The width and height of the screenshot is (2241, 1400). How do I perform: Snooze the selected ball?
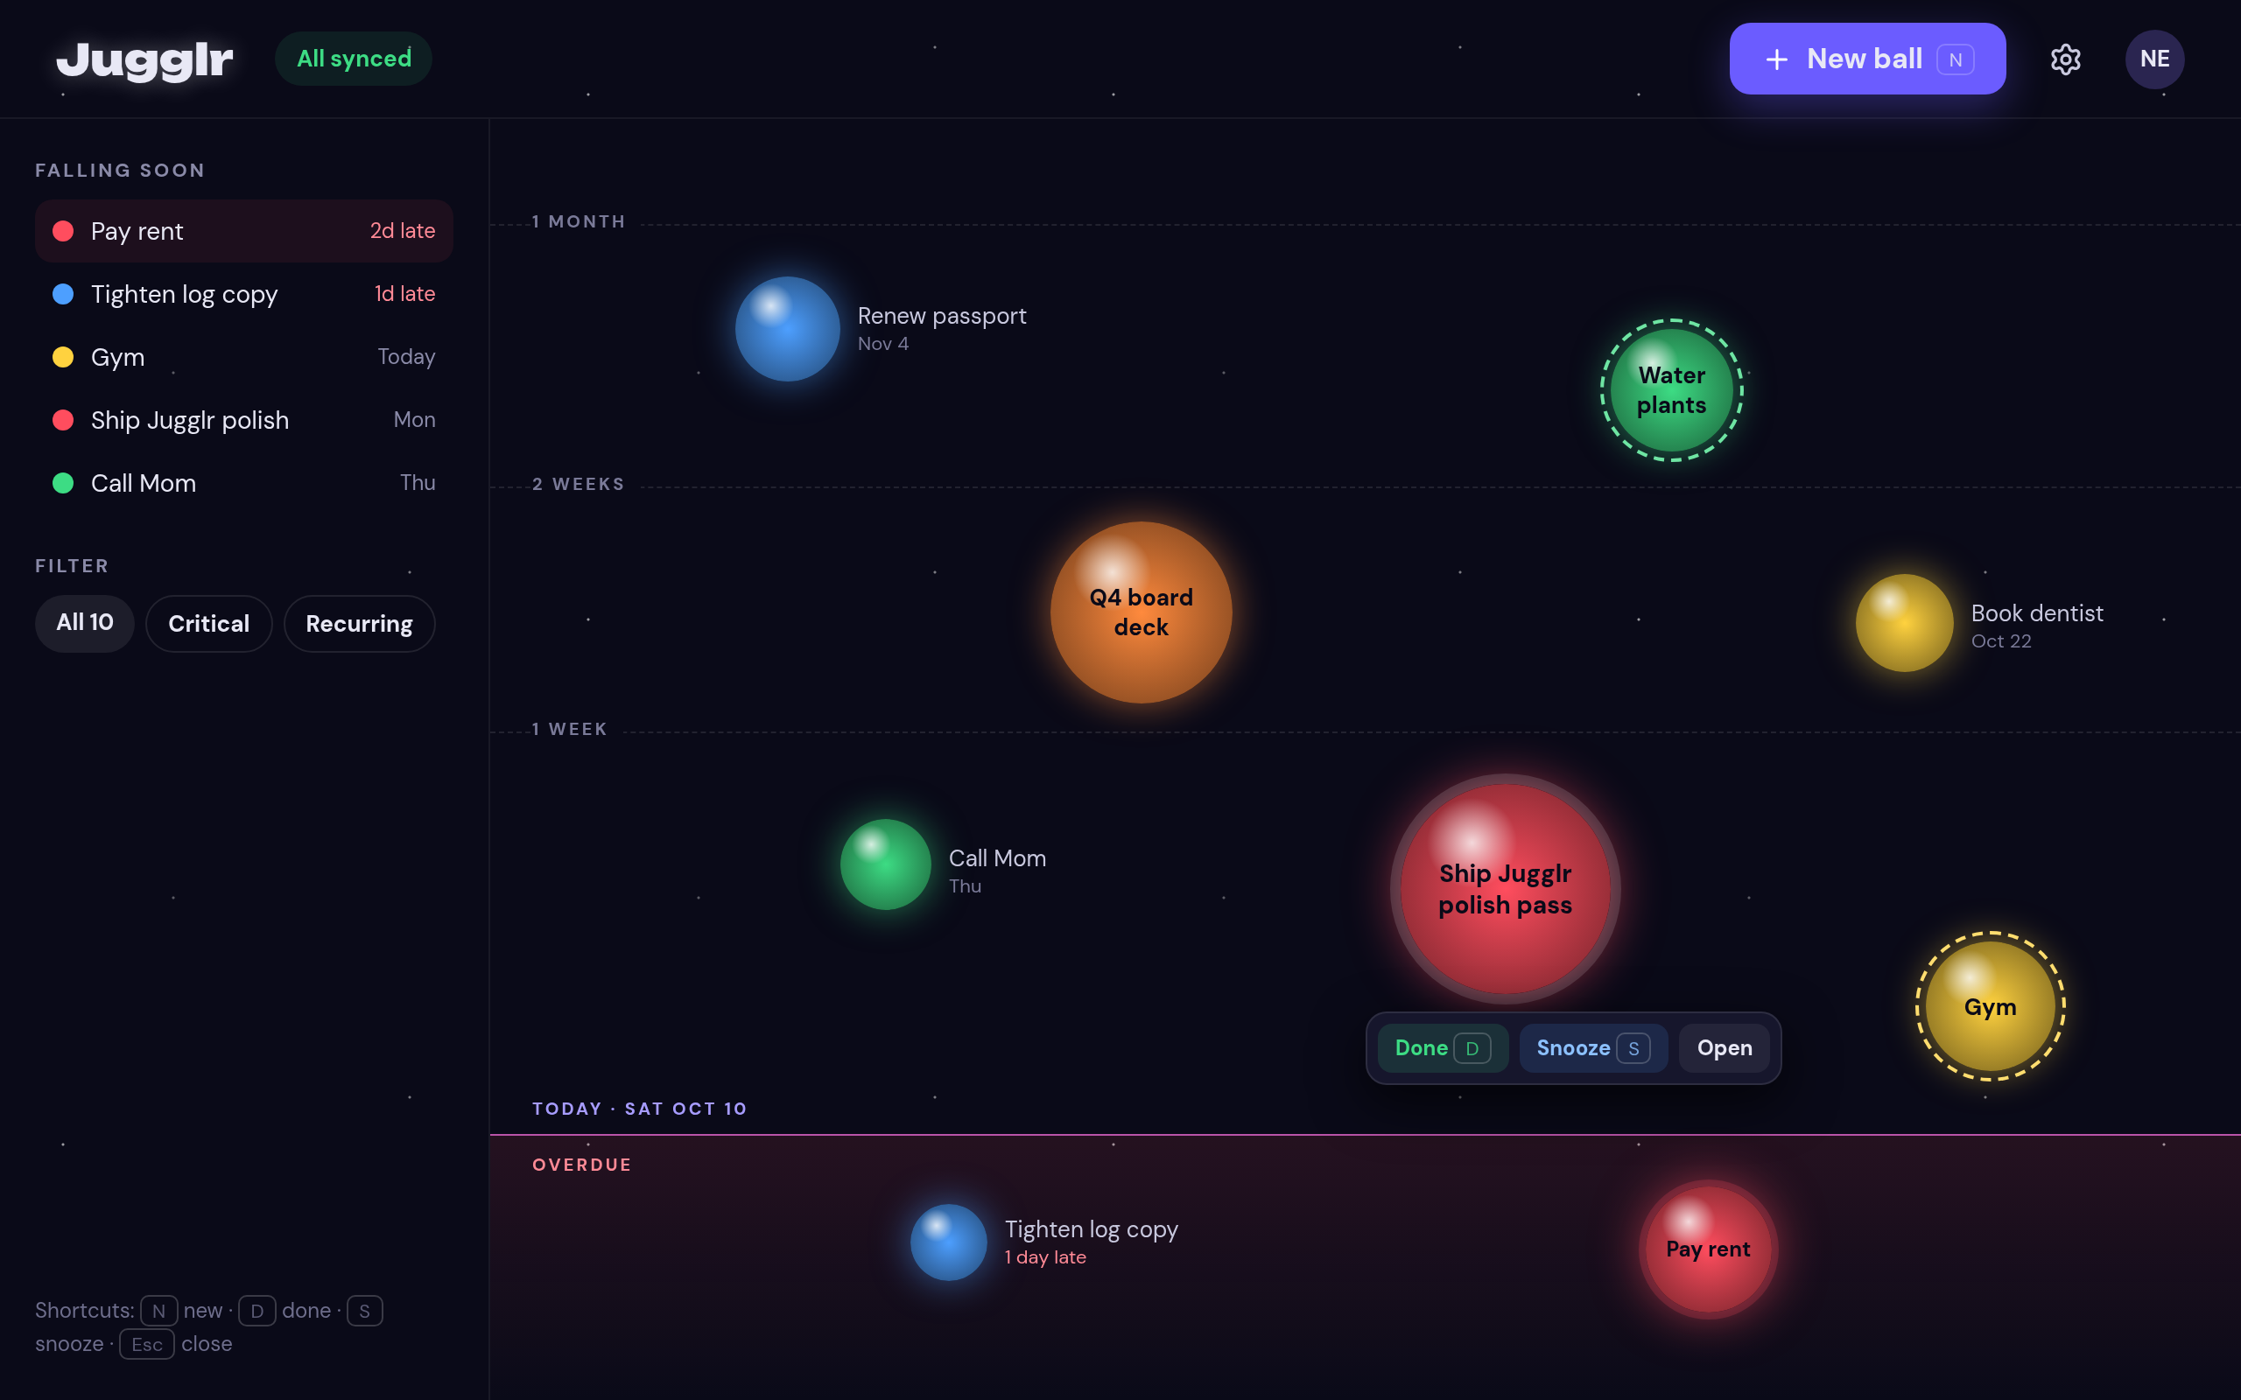click(x=1593, y=1048)
